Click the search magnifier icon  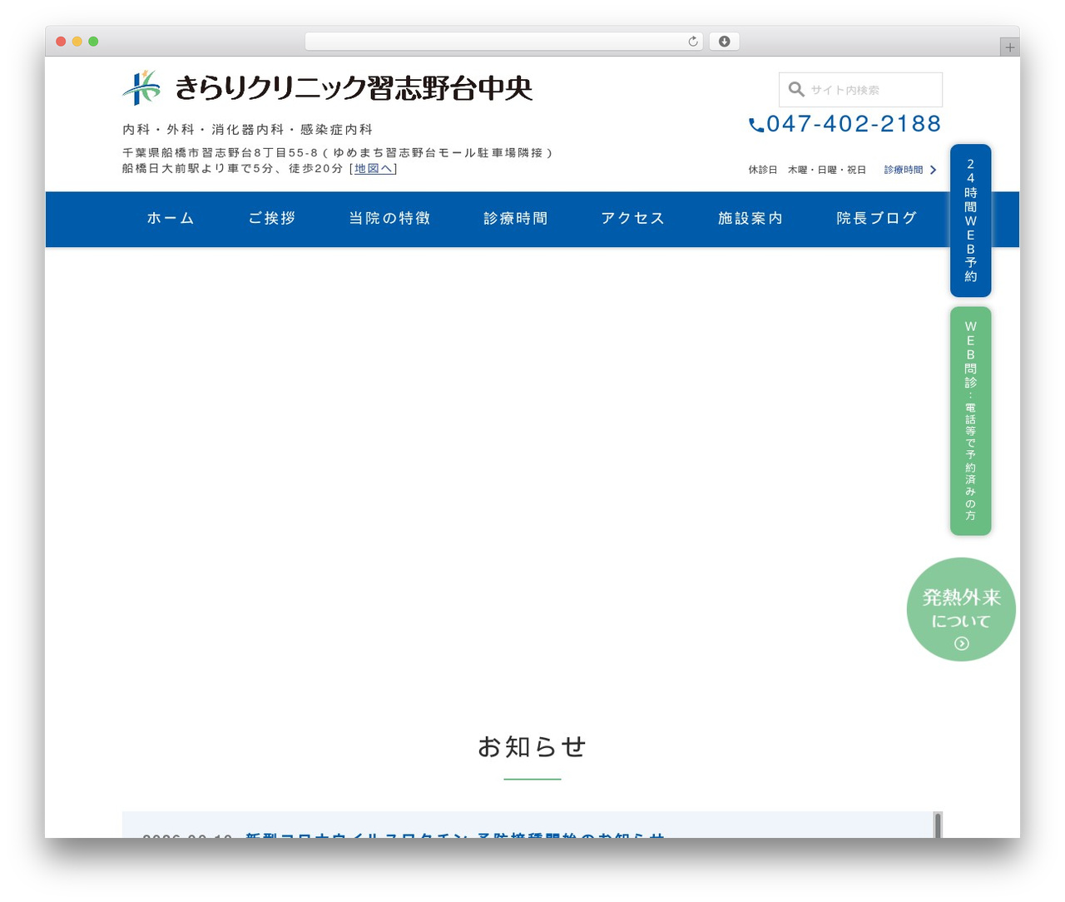(x=796, y=89)
